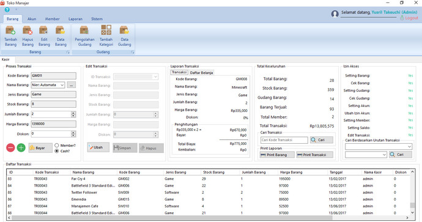Click the Hapus button in Edit Transaksi
422x222 pixels.
tap(151, 148)
